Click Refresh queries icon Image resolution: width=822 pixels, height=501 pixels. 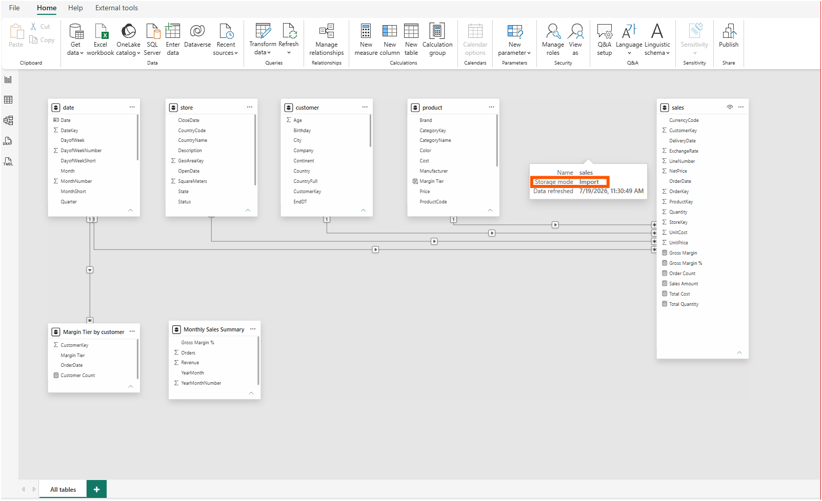(289, 31)
